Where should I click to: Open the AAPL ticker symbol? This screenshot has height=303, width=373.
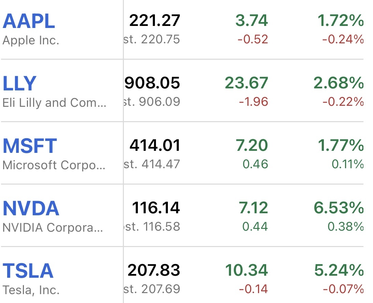click(x=29, y=21)
